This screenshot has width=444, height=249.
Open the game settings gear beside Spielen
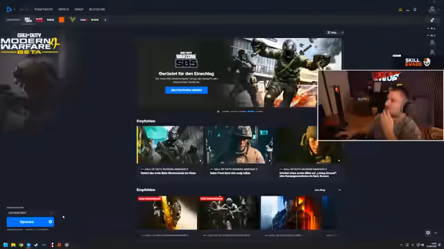tap(51, 222)
